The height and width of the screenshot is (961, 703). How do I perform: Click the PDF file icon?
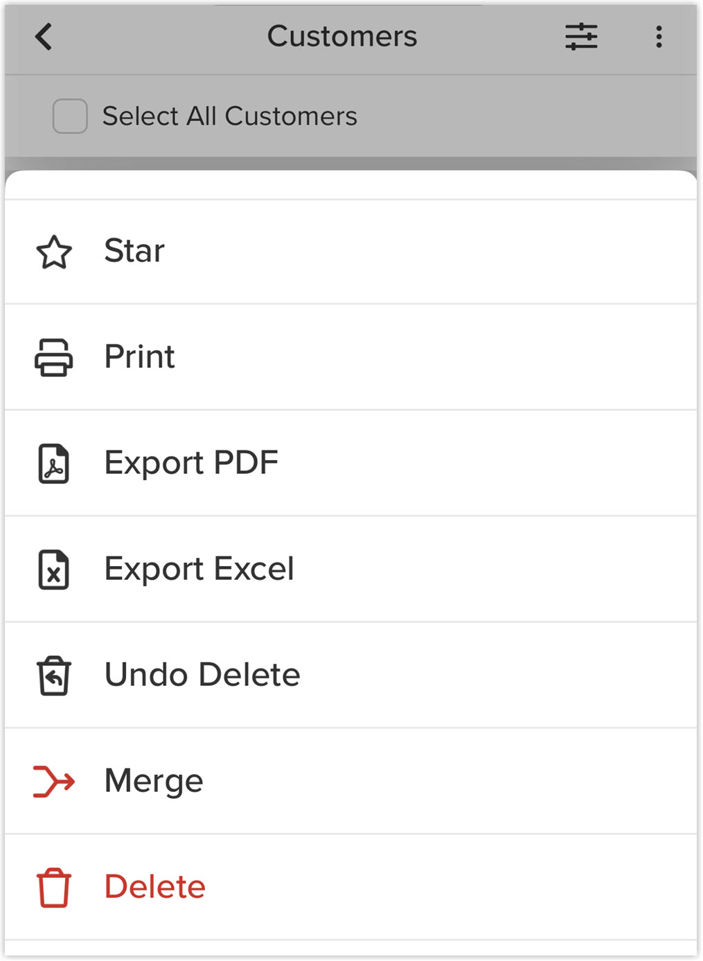(x=54, y=464)
